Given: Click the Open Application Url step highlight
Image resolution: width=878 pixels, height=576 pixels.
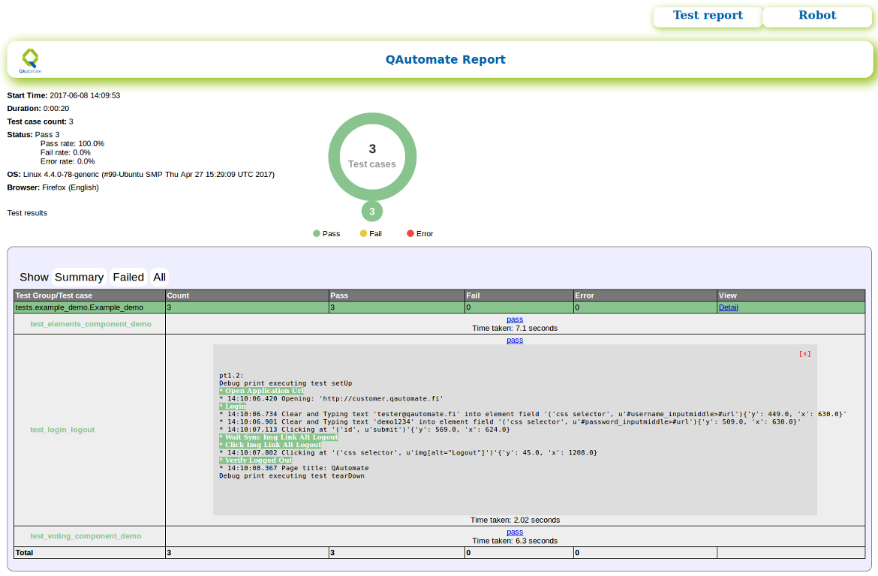Looking at the screenshot, I should point(261,391).
